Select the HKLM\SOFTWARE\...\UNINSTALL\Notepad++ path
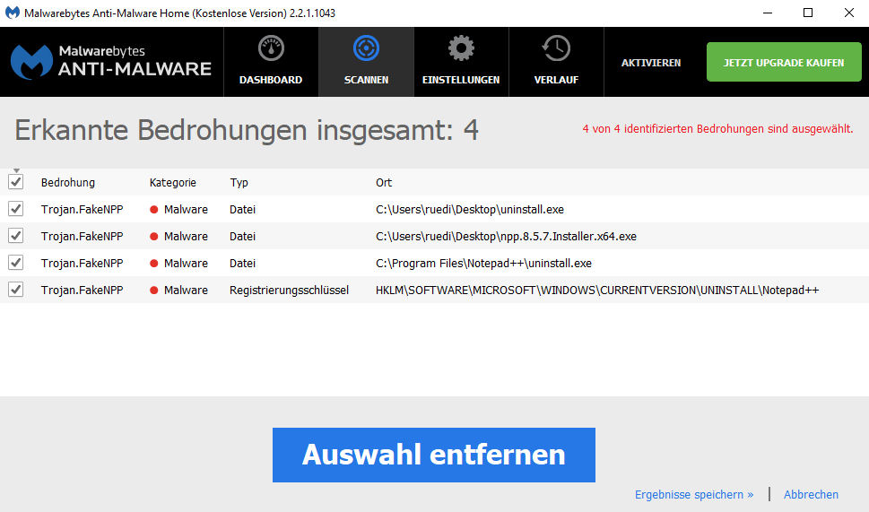This screenshot has height=512, width=869. 597,290
